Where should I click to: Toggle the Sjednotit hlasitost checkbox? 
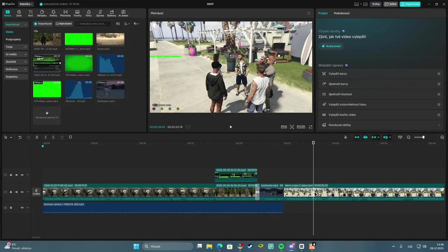(439, 94)
